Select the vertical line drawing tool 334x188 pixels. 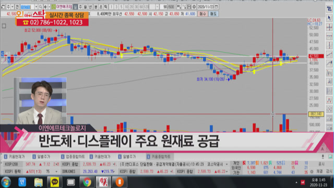[x=329, y=45]
